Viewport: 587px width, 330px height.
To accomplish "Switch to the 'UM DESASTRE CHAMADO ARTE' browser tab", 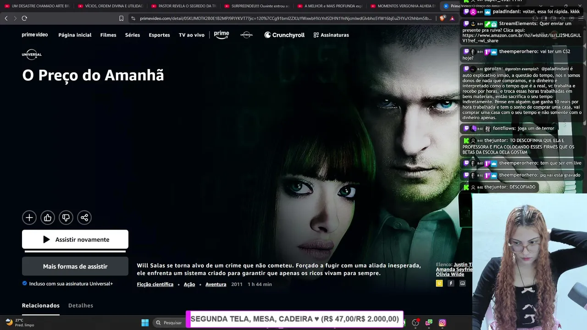I will pos(37,6).
